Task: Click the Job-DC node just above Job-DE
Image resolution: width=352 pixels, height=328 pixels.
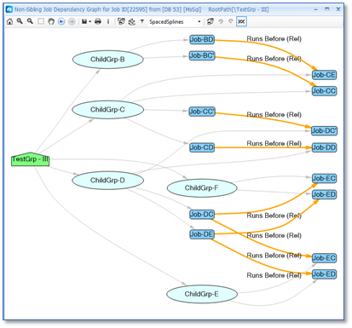Action: coord(202,215)
